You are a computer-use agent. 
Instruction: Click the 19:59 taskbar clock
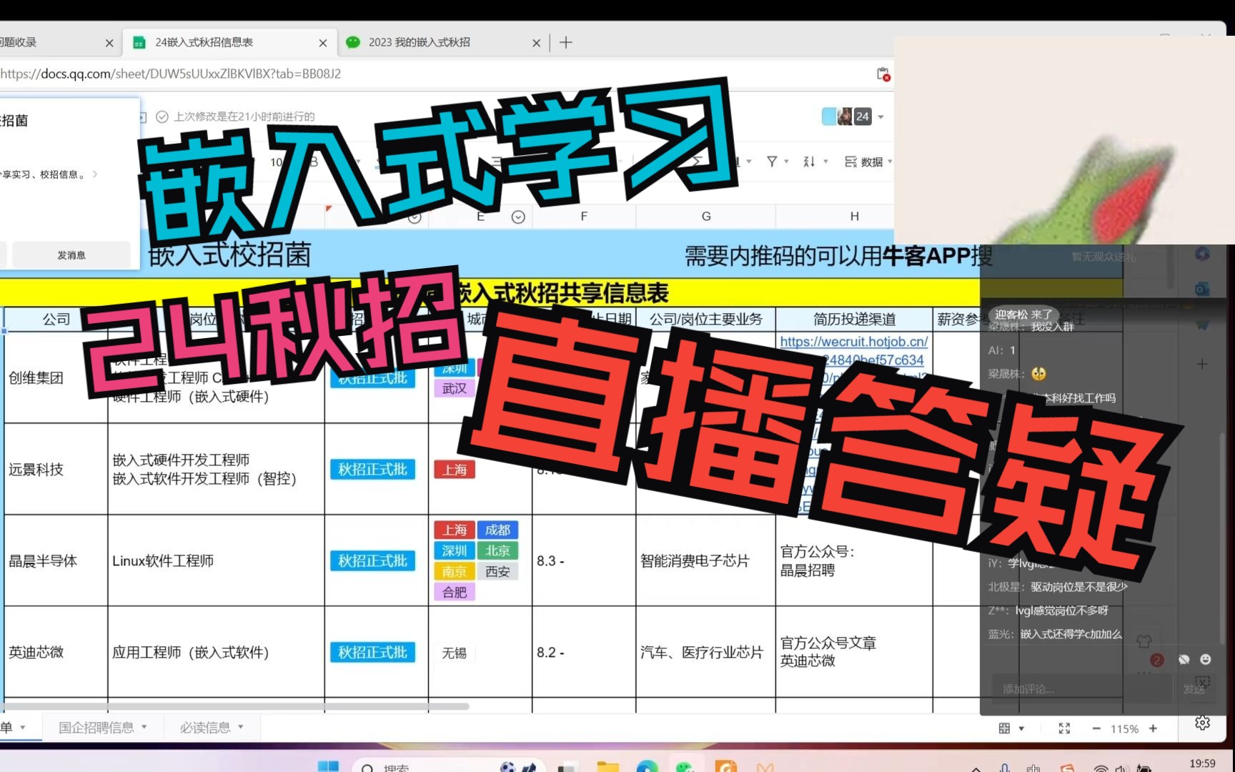point(1202,763)
